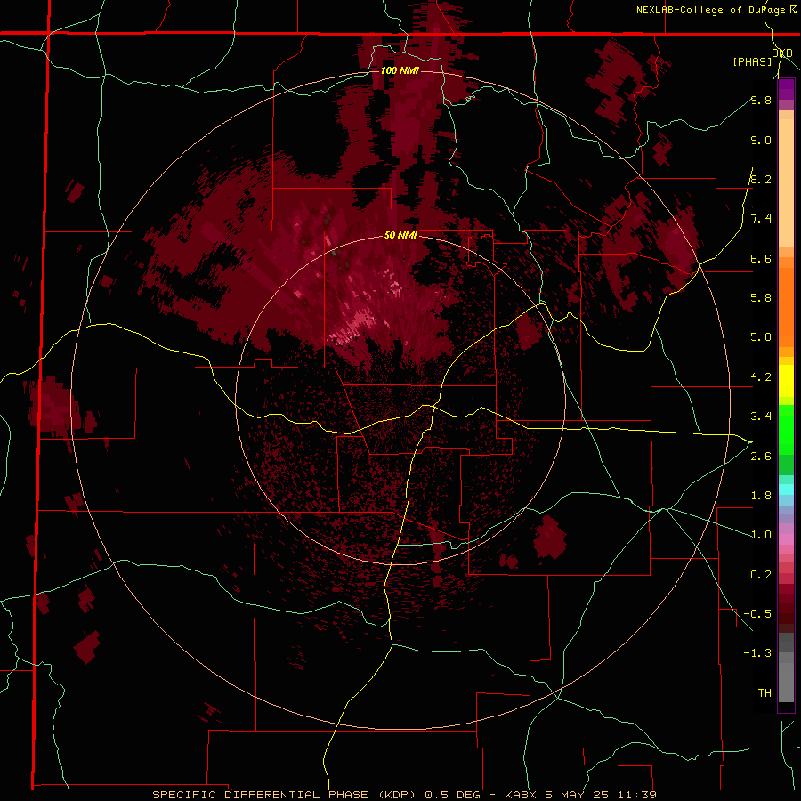This screenshot has width=801, height=801.
Task: Click the 5.0 legend value
Action: pos(761,337)
